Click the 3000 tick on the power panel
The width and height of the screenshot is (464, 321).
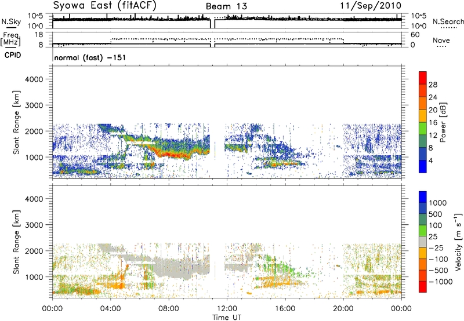point(34,105)
